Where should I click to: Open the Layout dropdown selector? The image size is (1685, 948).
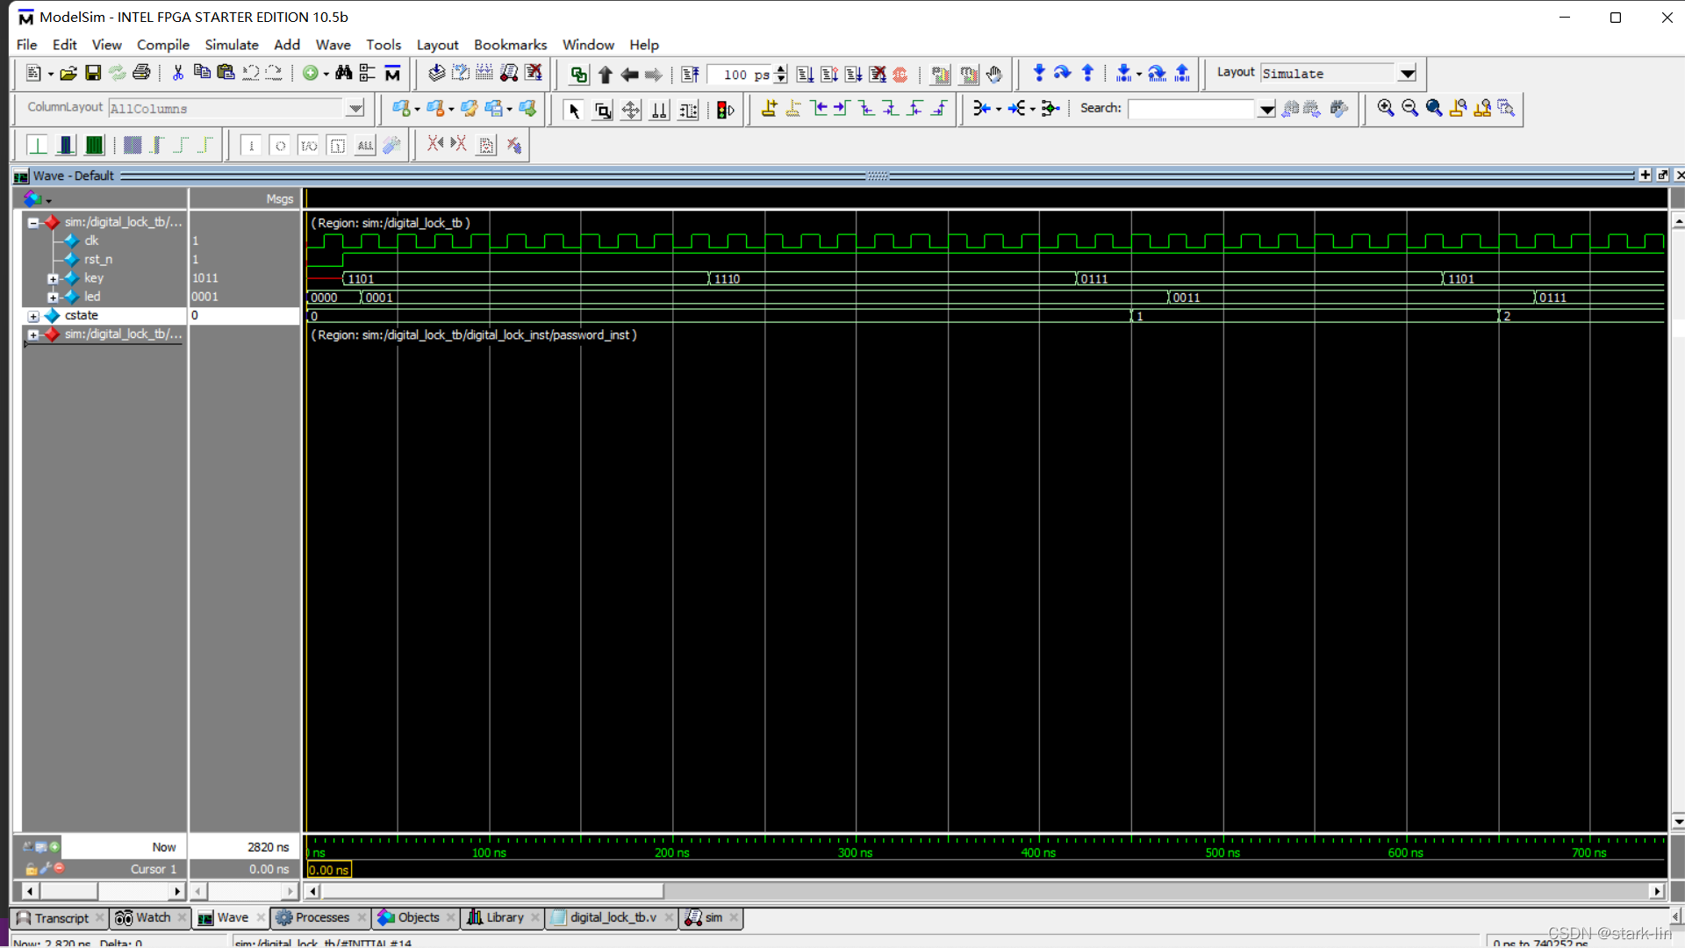(1409, 73)
